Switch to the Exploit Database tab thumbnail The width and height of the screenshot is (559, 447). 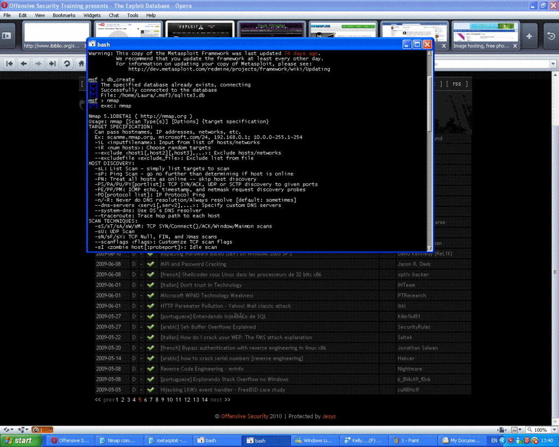click(200, 29)
